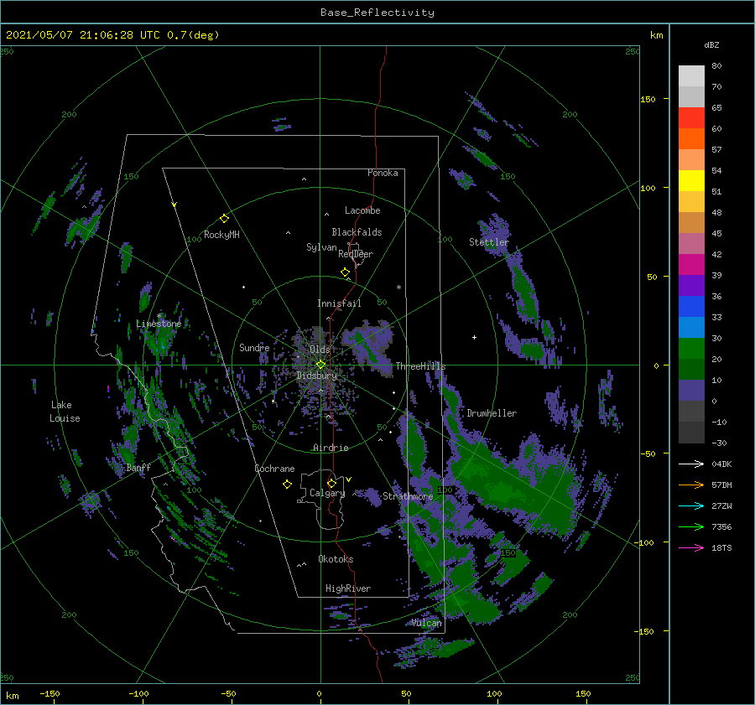This screenshot has width=755, height=705.
Task: Click the Lacombe city label
Action: click(x=362, y=210)
